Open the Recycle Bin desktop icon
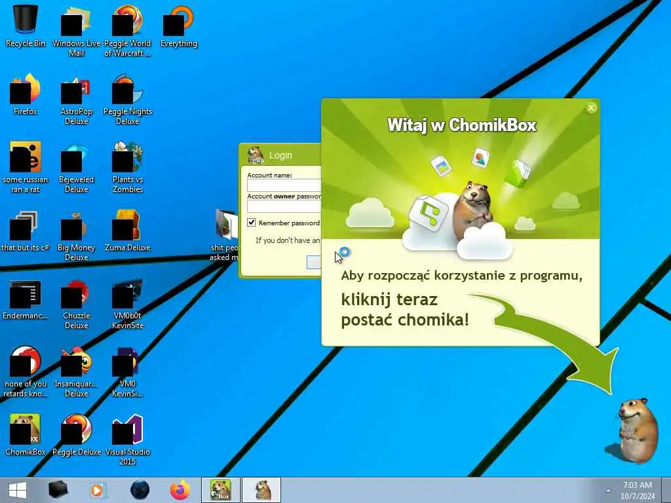 26,26
